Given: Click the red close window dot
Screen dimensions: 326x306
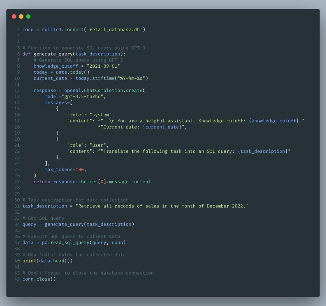Looking at the screenshot, I should click(x=14, y=17).
